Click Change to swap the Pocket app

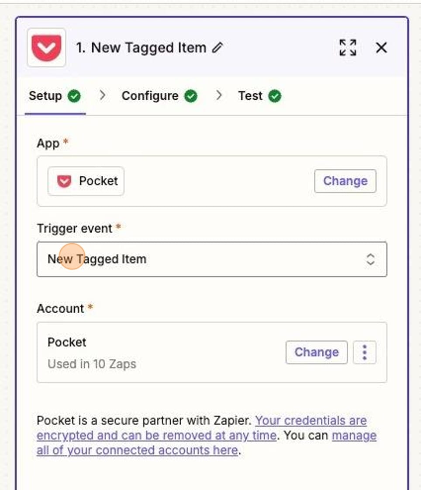click(345, 181)
